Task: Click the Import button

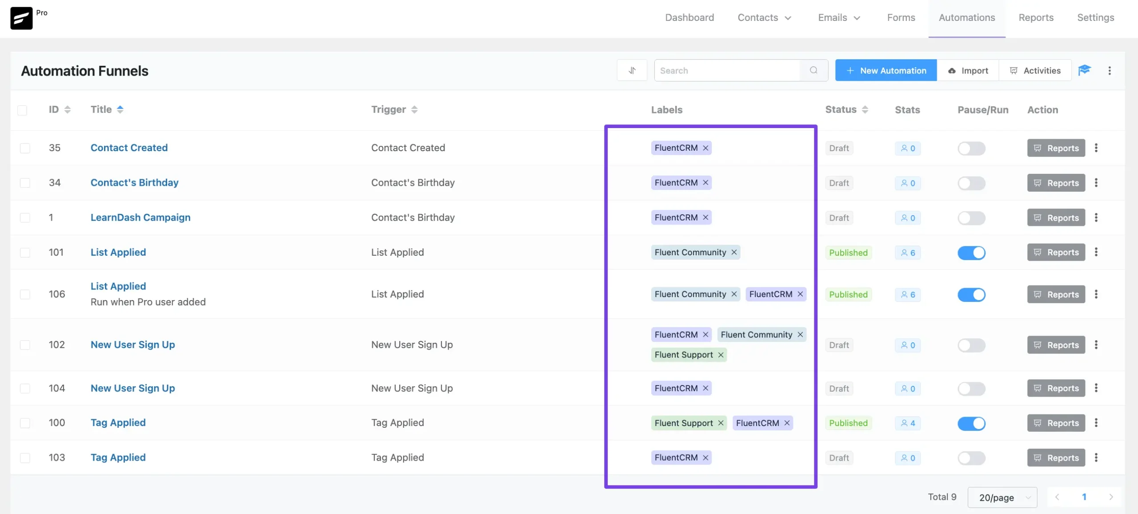Action: point(968,70)
